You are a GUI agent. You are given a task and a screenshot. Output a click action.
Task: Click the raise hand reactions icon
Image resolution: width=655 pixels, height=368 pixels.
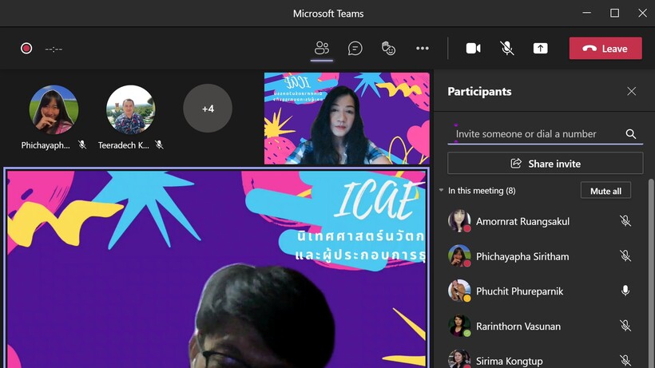tap(389, 49)
